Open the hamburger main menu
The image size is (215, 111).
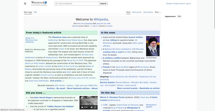pyautogui.click(x=25, y=3)
